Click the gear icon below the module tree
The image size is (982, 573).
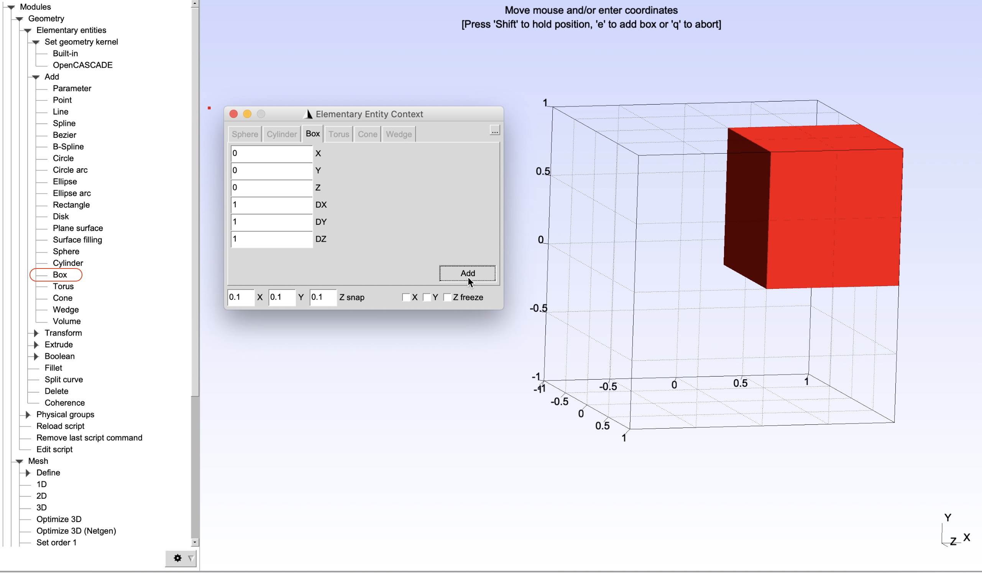point(178,558)
